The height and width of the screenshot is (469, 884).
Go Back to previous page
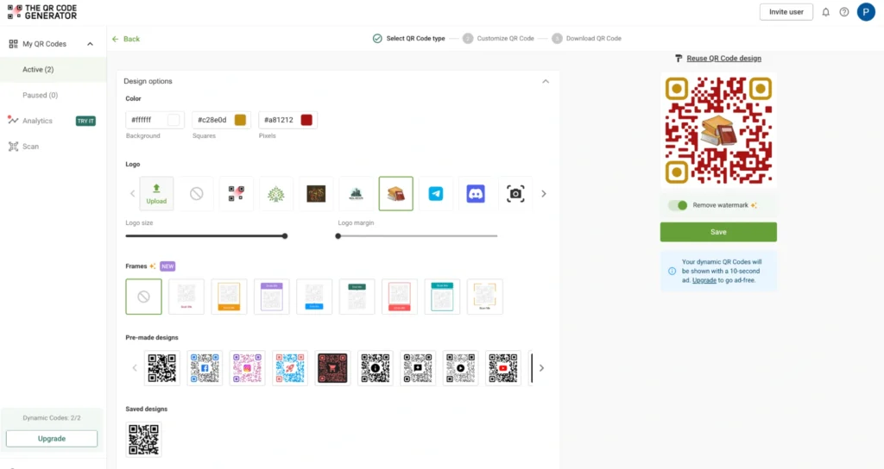[x=126, y=39]
